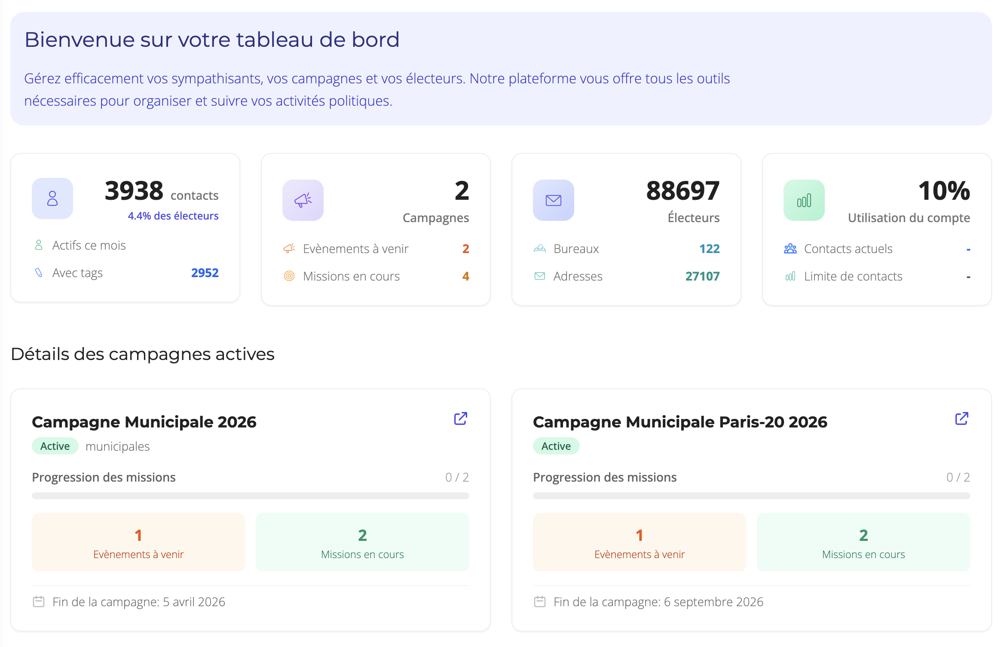Click the tag icon next to Avec tags

coord(39,272)
